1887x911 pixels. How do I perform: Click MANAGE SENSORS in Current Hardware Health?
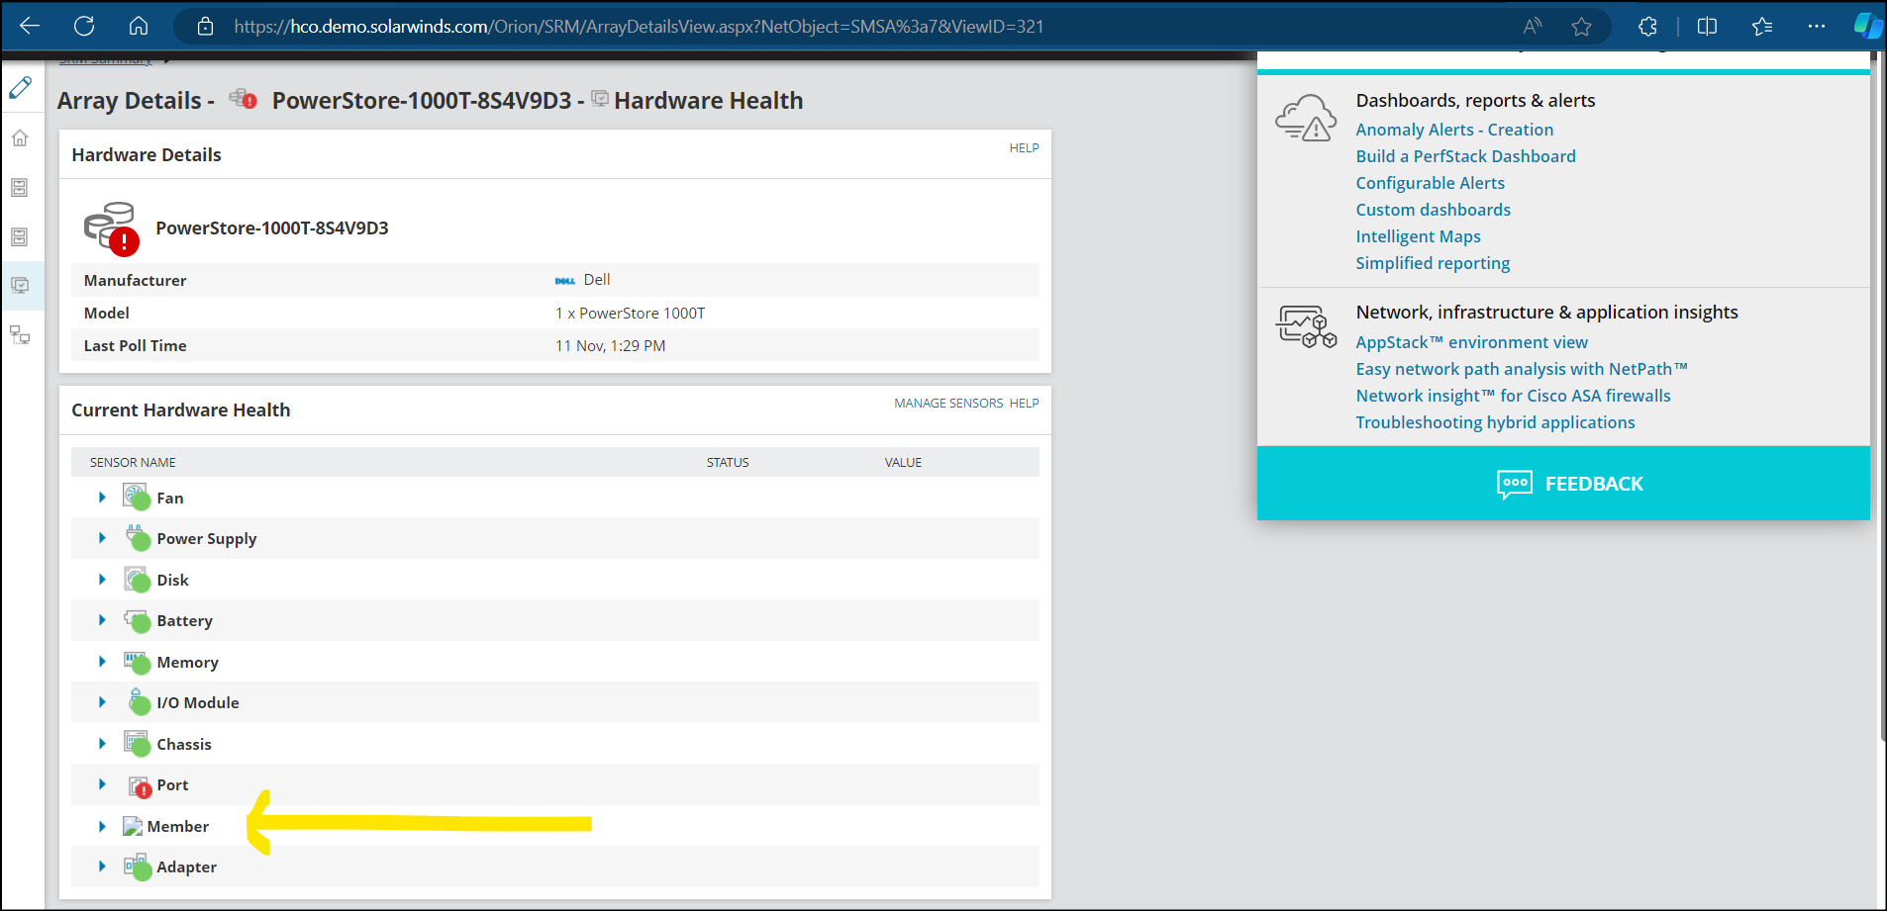click(948, 404)
